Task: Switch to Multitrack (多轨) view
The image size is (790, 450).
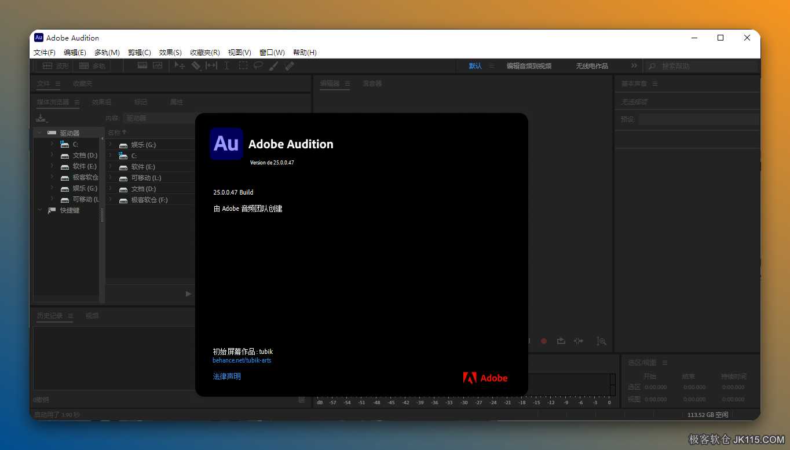Action: (93, 66)
